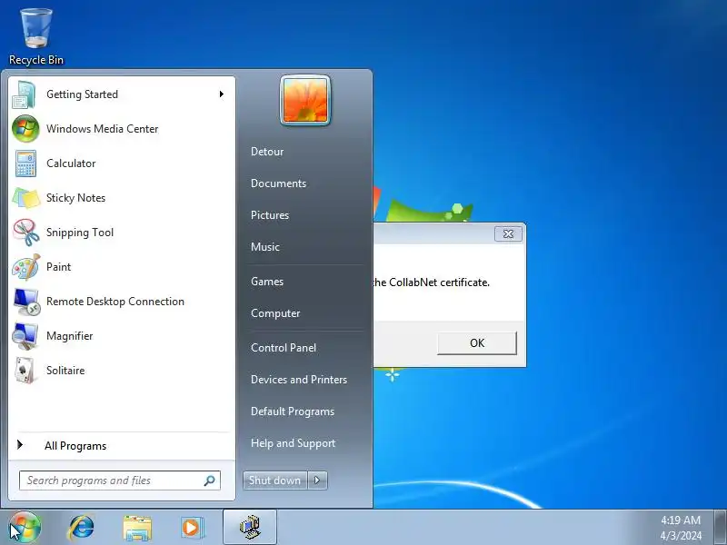Select the running installer taskbar icon
The height and width of the screenshot is (545, 727).
click(250, 528)
